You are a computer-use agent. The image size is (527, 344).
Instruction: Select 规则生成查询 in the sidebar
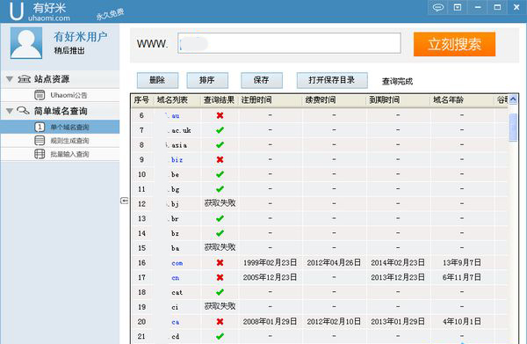coord(60,141)
